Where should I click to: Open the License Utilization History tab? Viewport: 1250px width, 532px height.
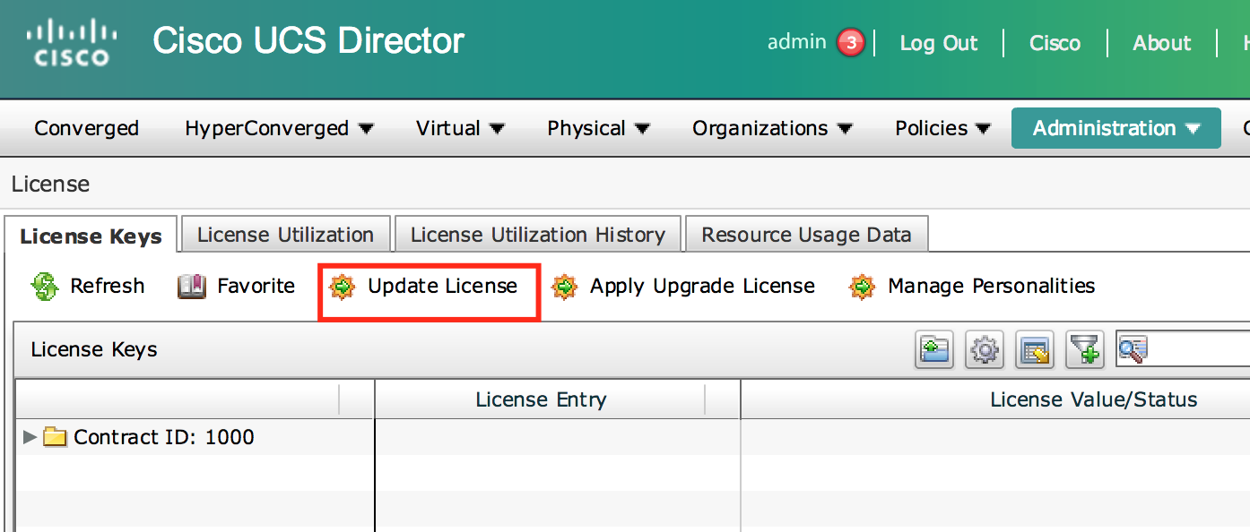537,236
